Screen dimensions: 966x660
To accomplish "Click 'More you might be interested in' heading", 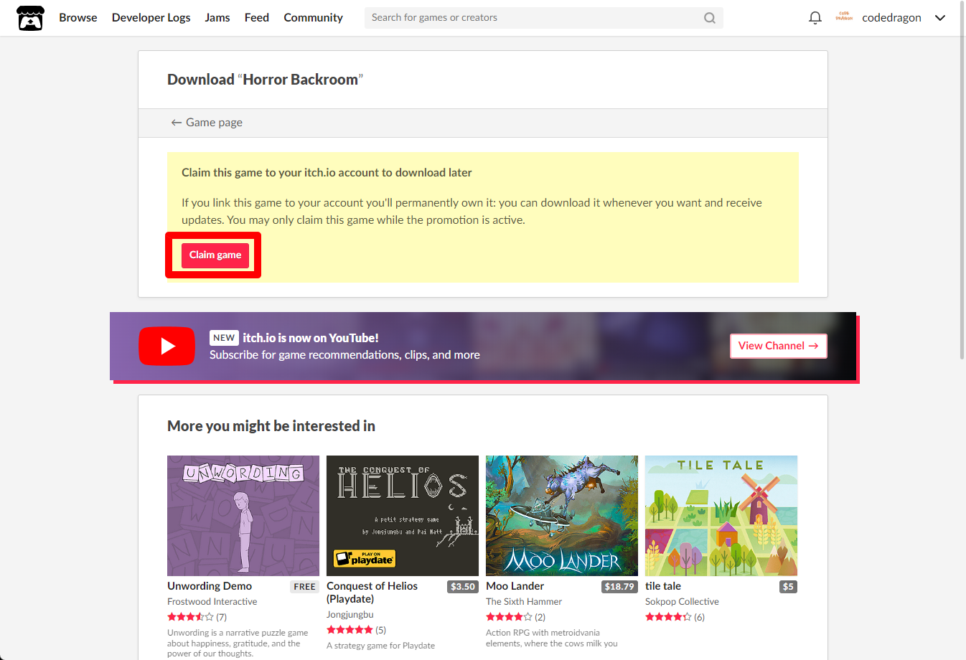I will coord(271,426).
